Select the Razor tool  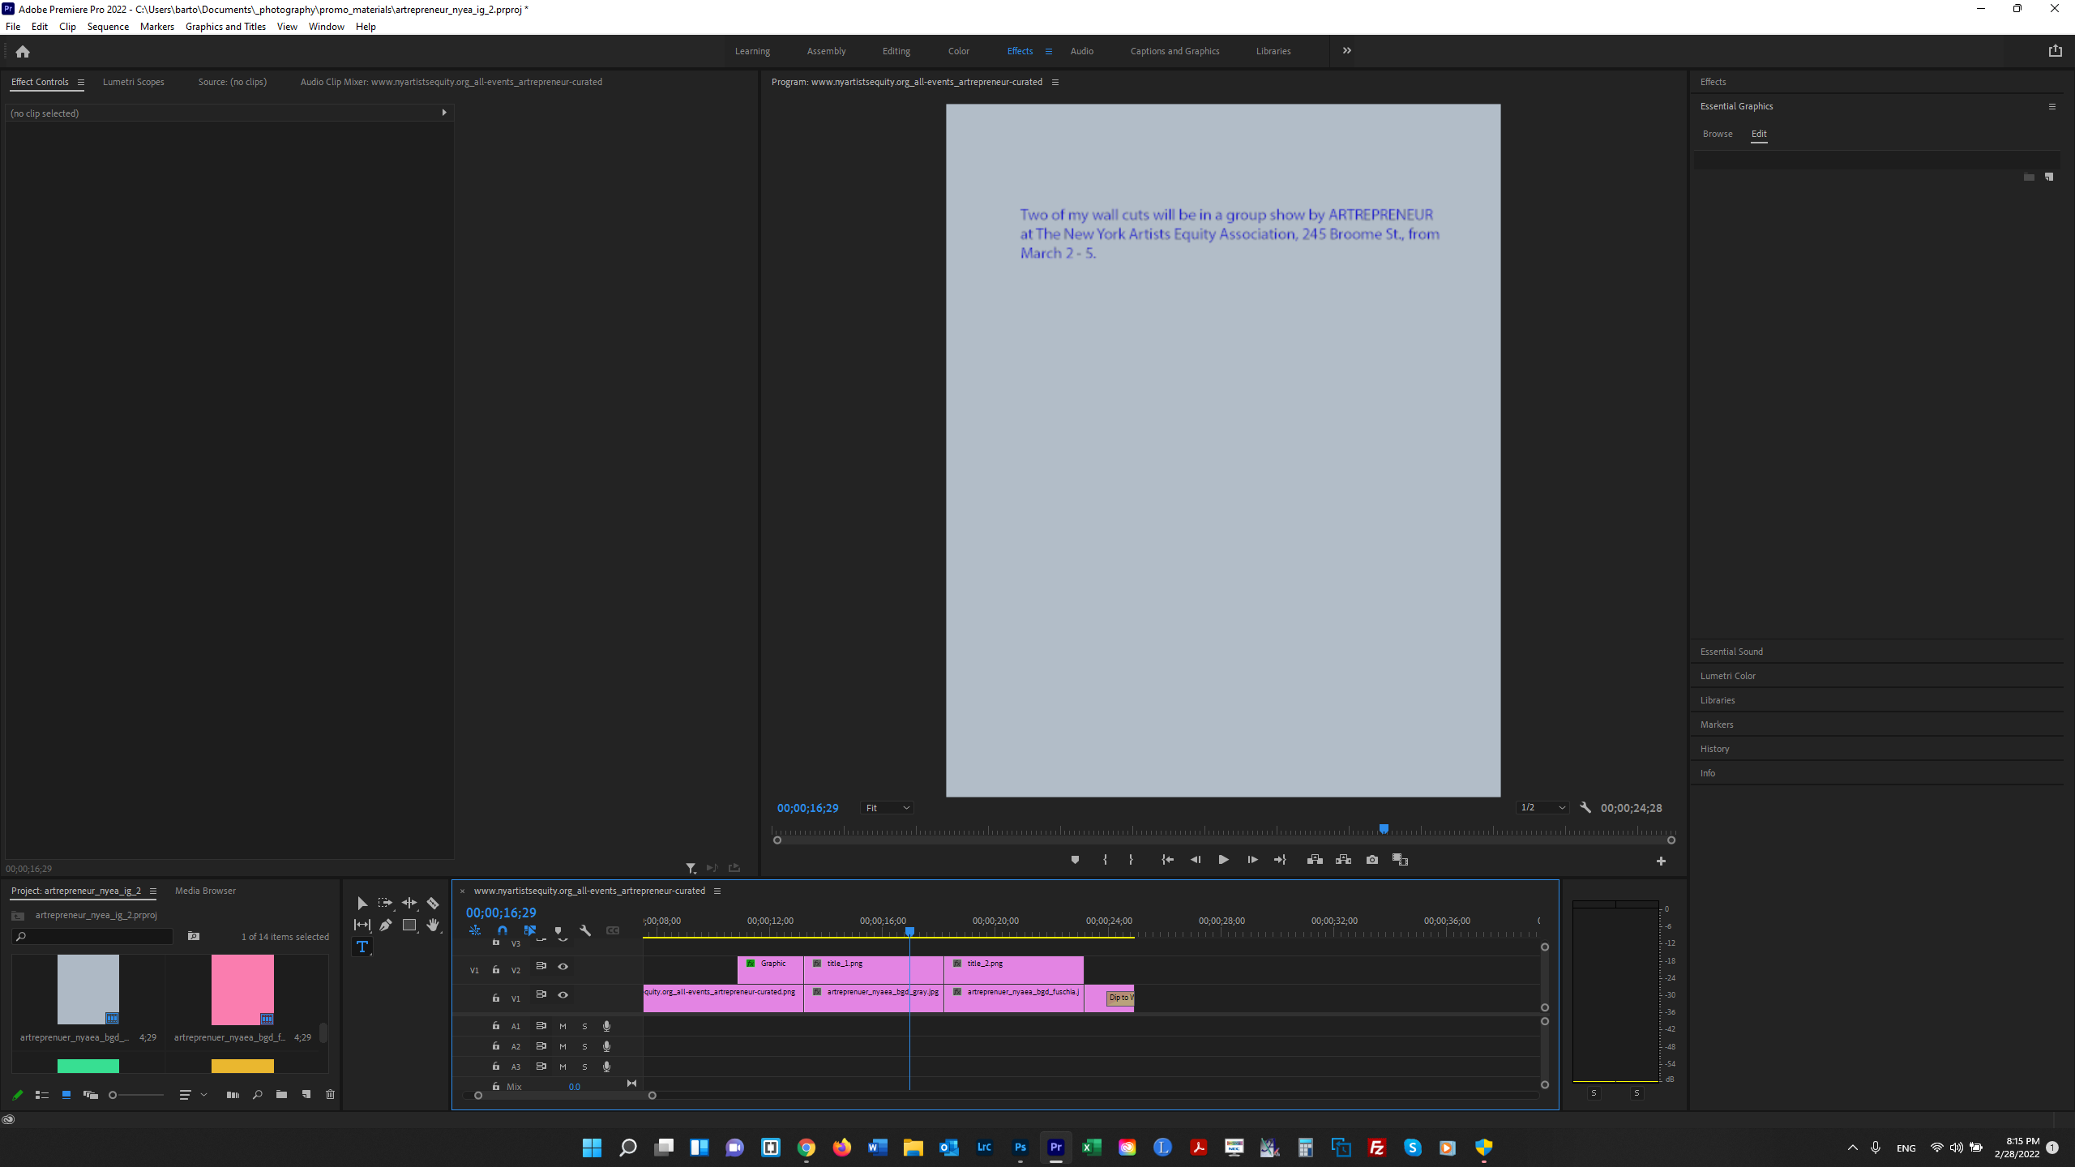(x=433, y=902)
